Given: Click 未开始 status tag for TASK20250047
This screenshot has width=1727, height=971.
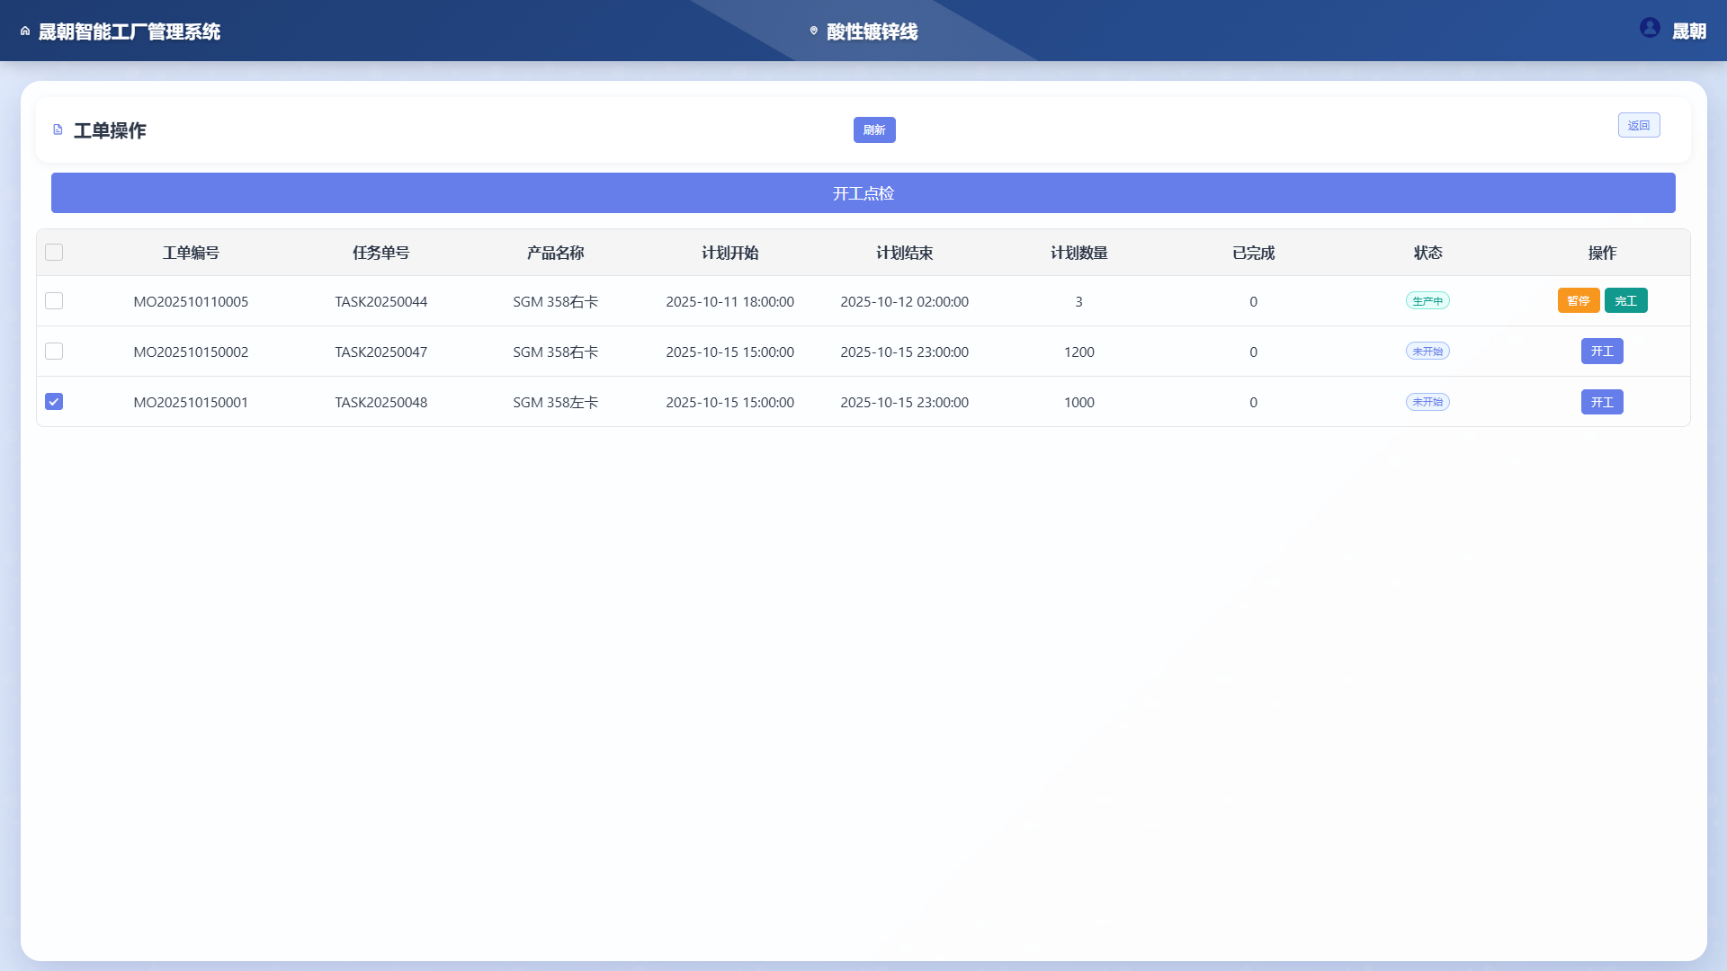Looking at the screenshot, I should tap(1427, 352).
